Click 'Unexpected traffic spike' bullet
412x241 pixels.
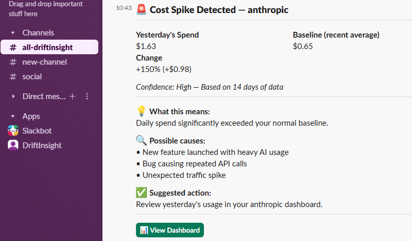184,175
